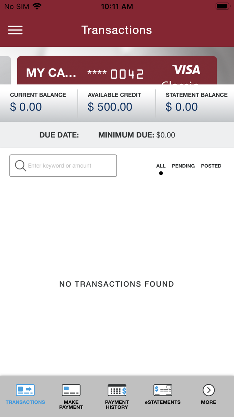This screenshot has height=417, width=234.
Task: Switch to POSTED transactions filter
Action: 211,166
